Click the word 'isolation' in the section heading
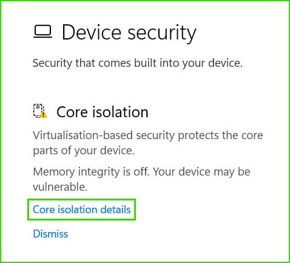 point(120,112)
